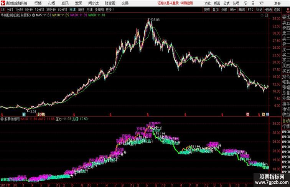The width and height of the screenshot is (290, 187).
Task: Click 证券交易未登录 login link
Action: pyautogui.click(x=168, y=3)
